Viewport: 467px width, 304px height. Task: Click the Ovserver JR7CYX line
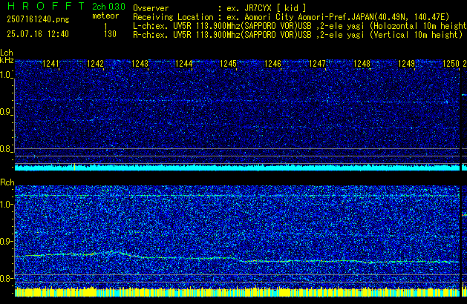220,8
